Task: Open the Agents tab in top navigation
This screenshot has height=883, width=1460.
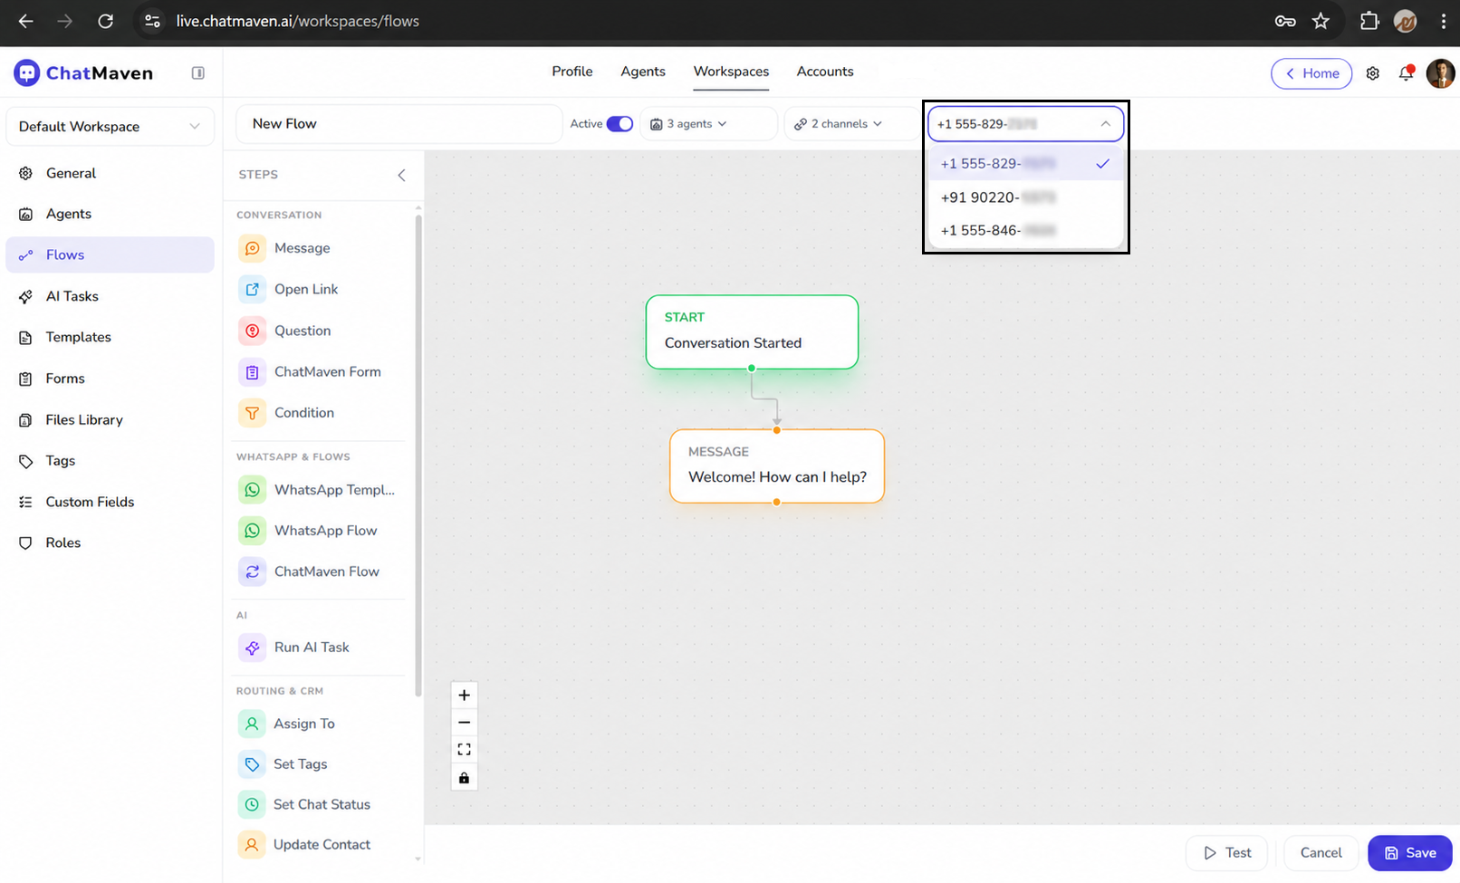Action: tap(643, 72)
